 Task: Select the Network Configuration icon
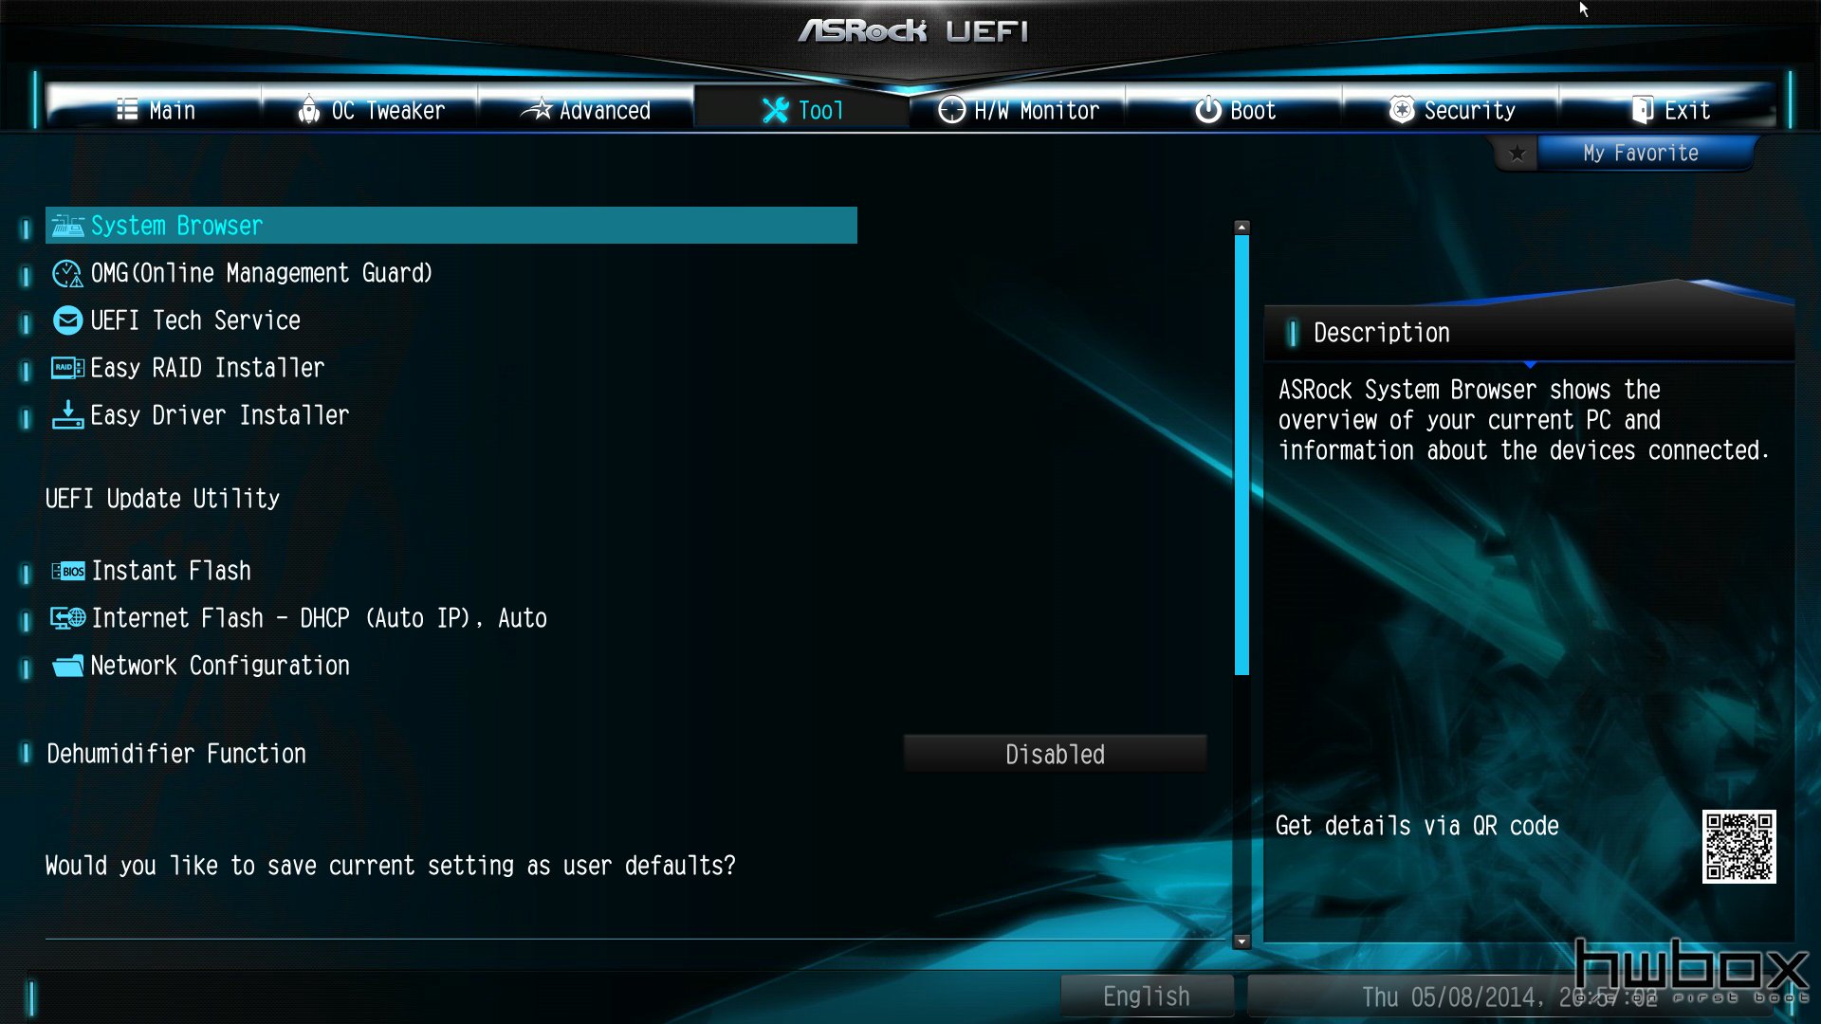click(67, 666)
